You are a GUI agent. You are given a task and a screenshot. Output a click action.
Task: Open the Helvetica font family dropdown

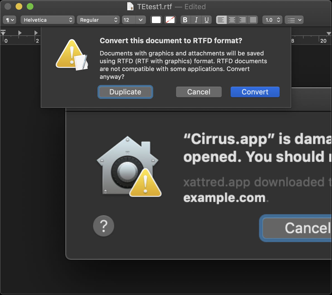[x=48, y=20]
